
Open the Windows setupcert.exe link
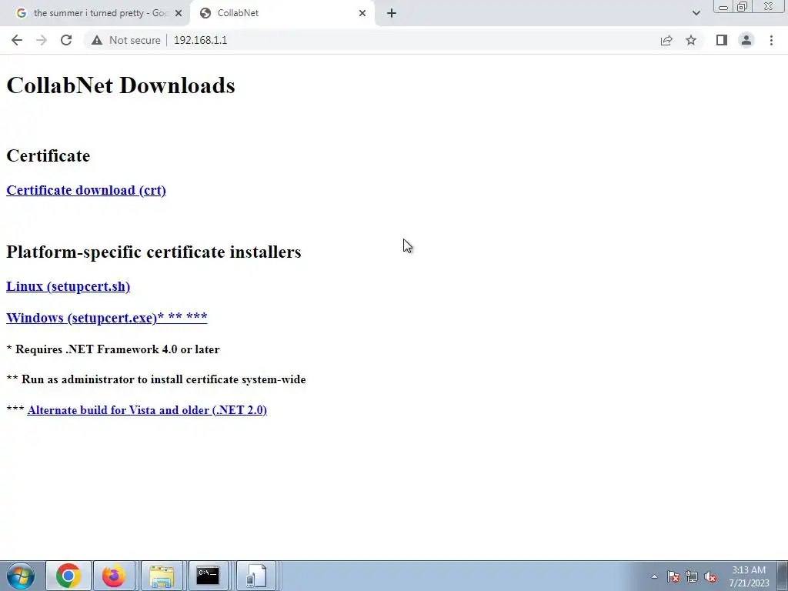point(106,318)
